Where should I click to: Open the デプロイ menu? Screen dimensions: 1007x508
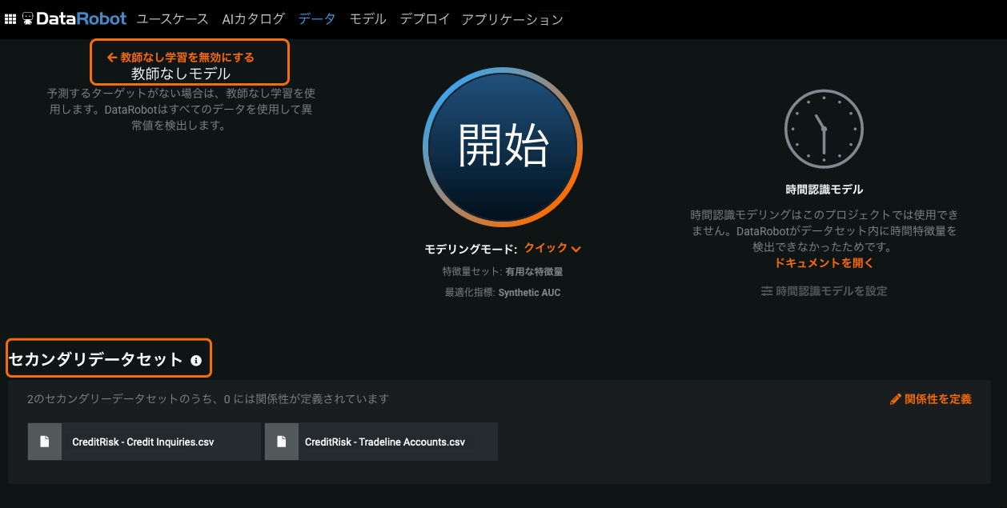pos(424,19)
